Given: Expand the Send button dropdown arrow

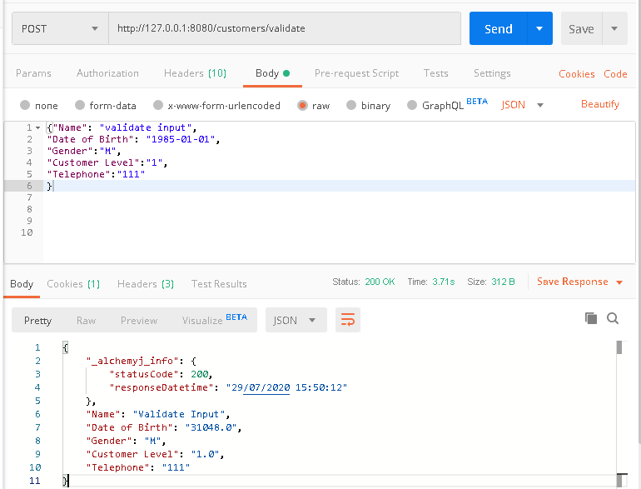Looking at the screenshot, I should point(539,28).
